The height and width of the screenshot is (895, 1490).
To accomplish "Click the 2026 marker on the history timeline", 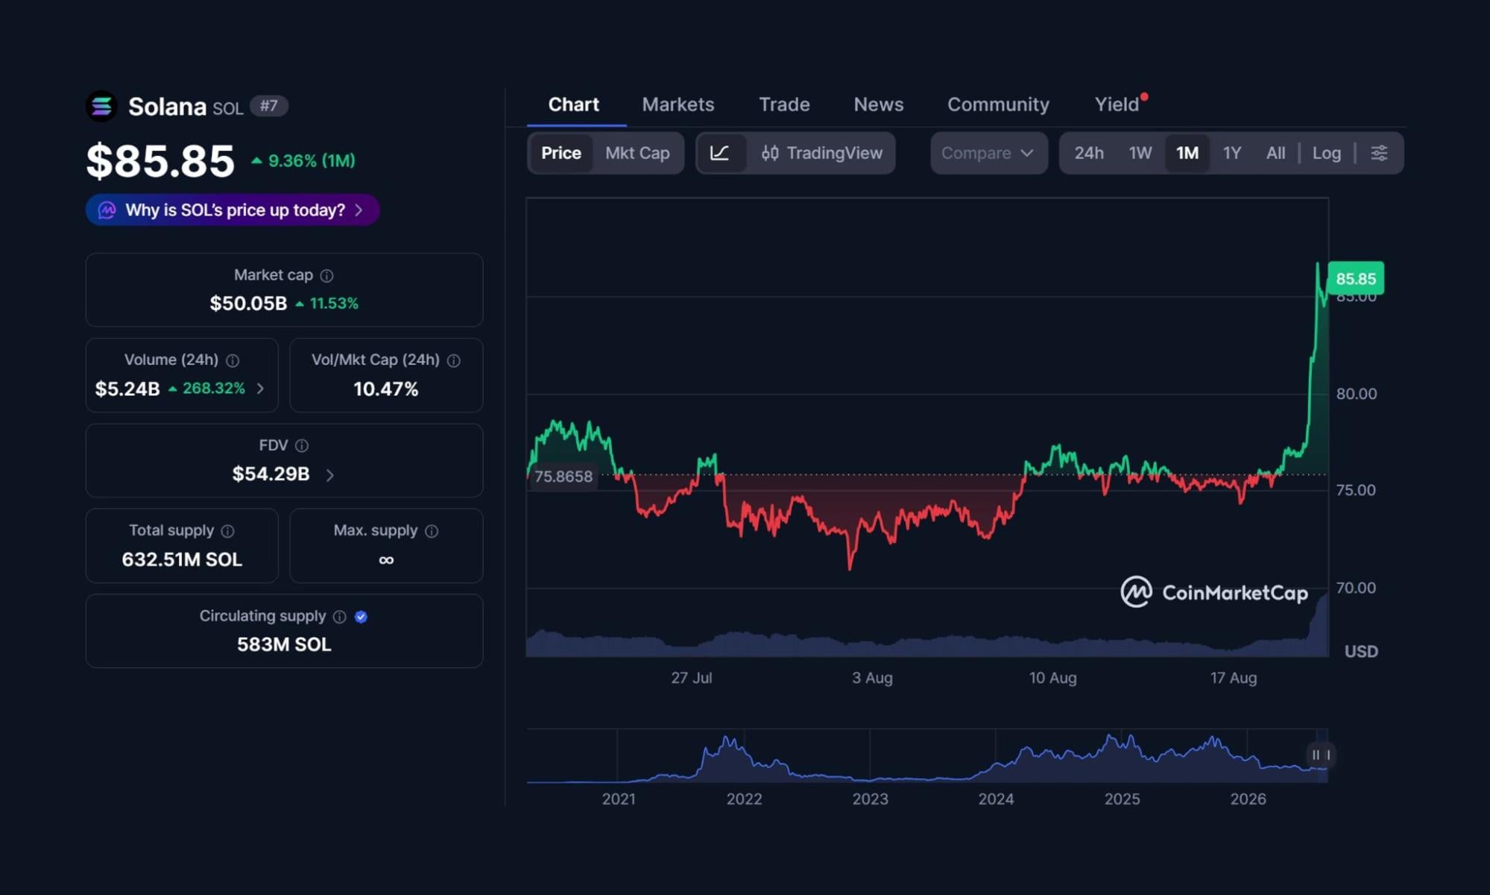I will click(x=1248, y=799).
